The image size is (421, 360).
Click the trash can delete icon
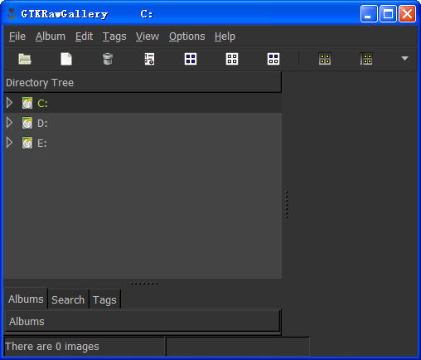108,59
